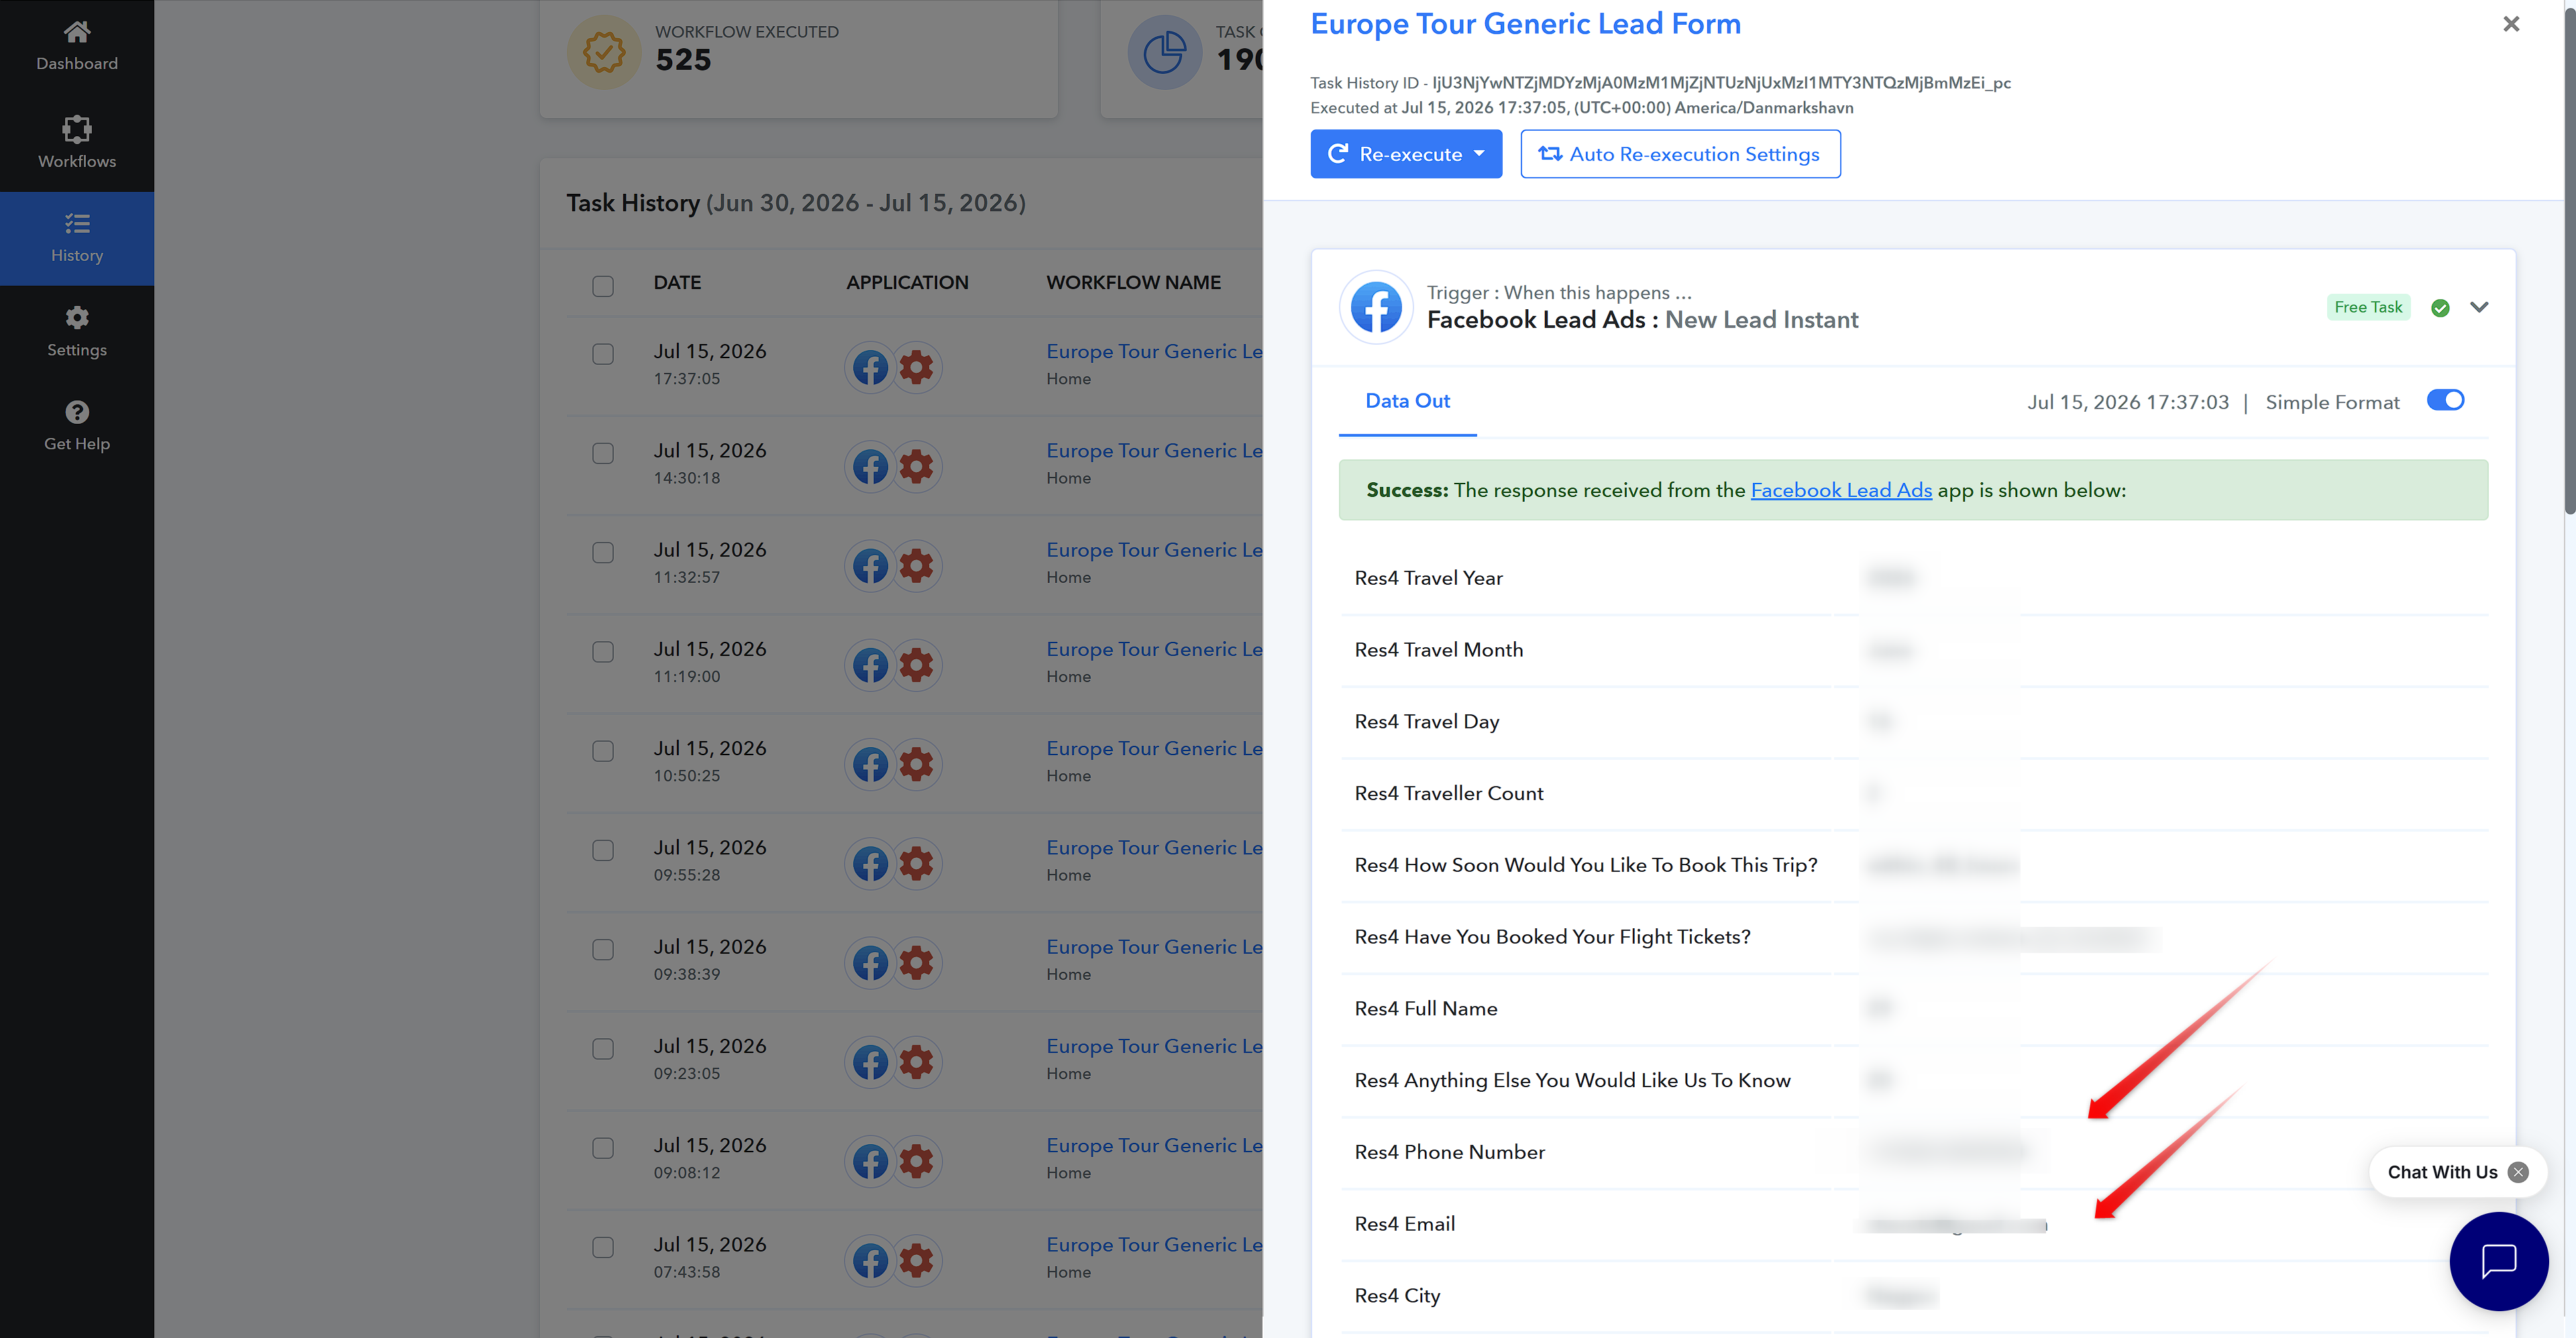Click the green success check icon on trigger
Screen dimensions: 2576x1338
[2440, 308]
